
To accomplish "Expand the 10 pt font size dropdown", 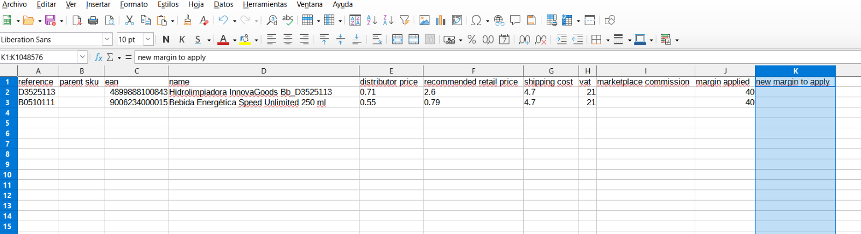I will [x=148, y=40].
